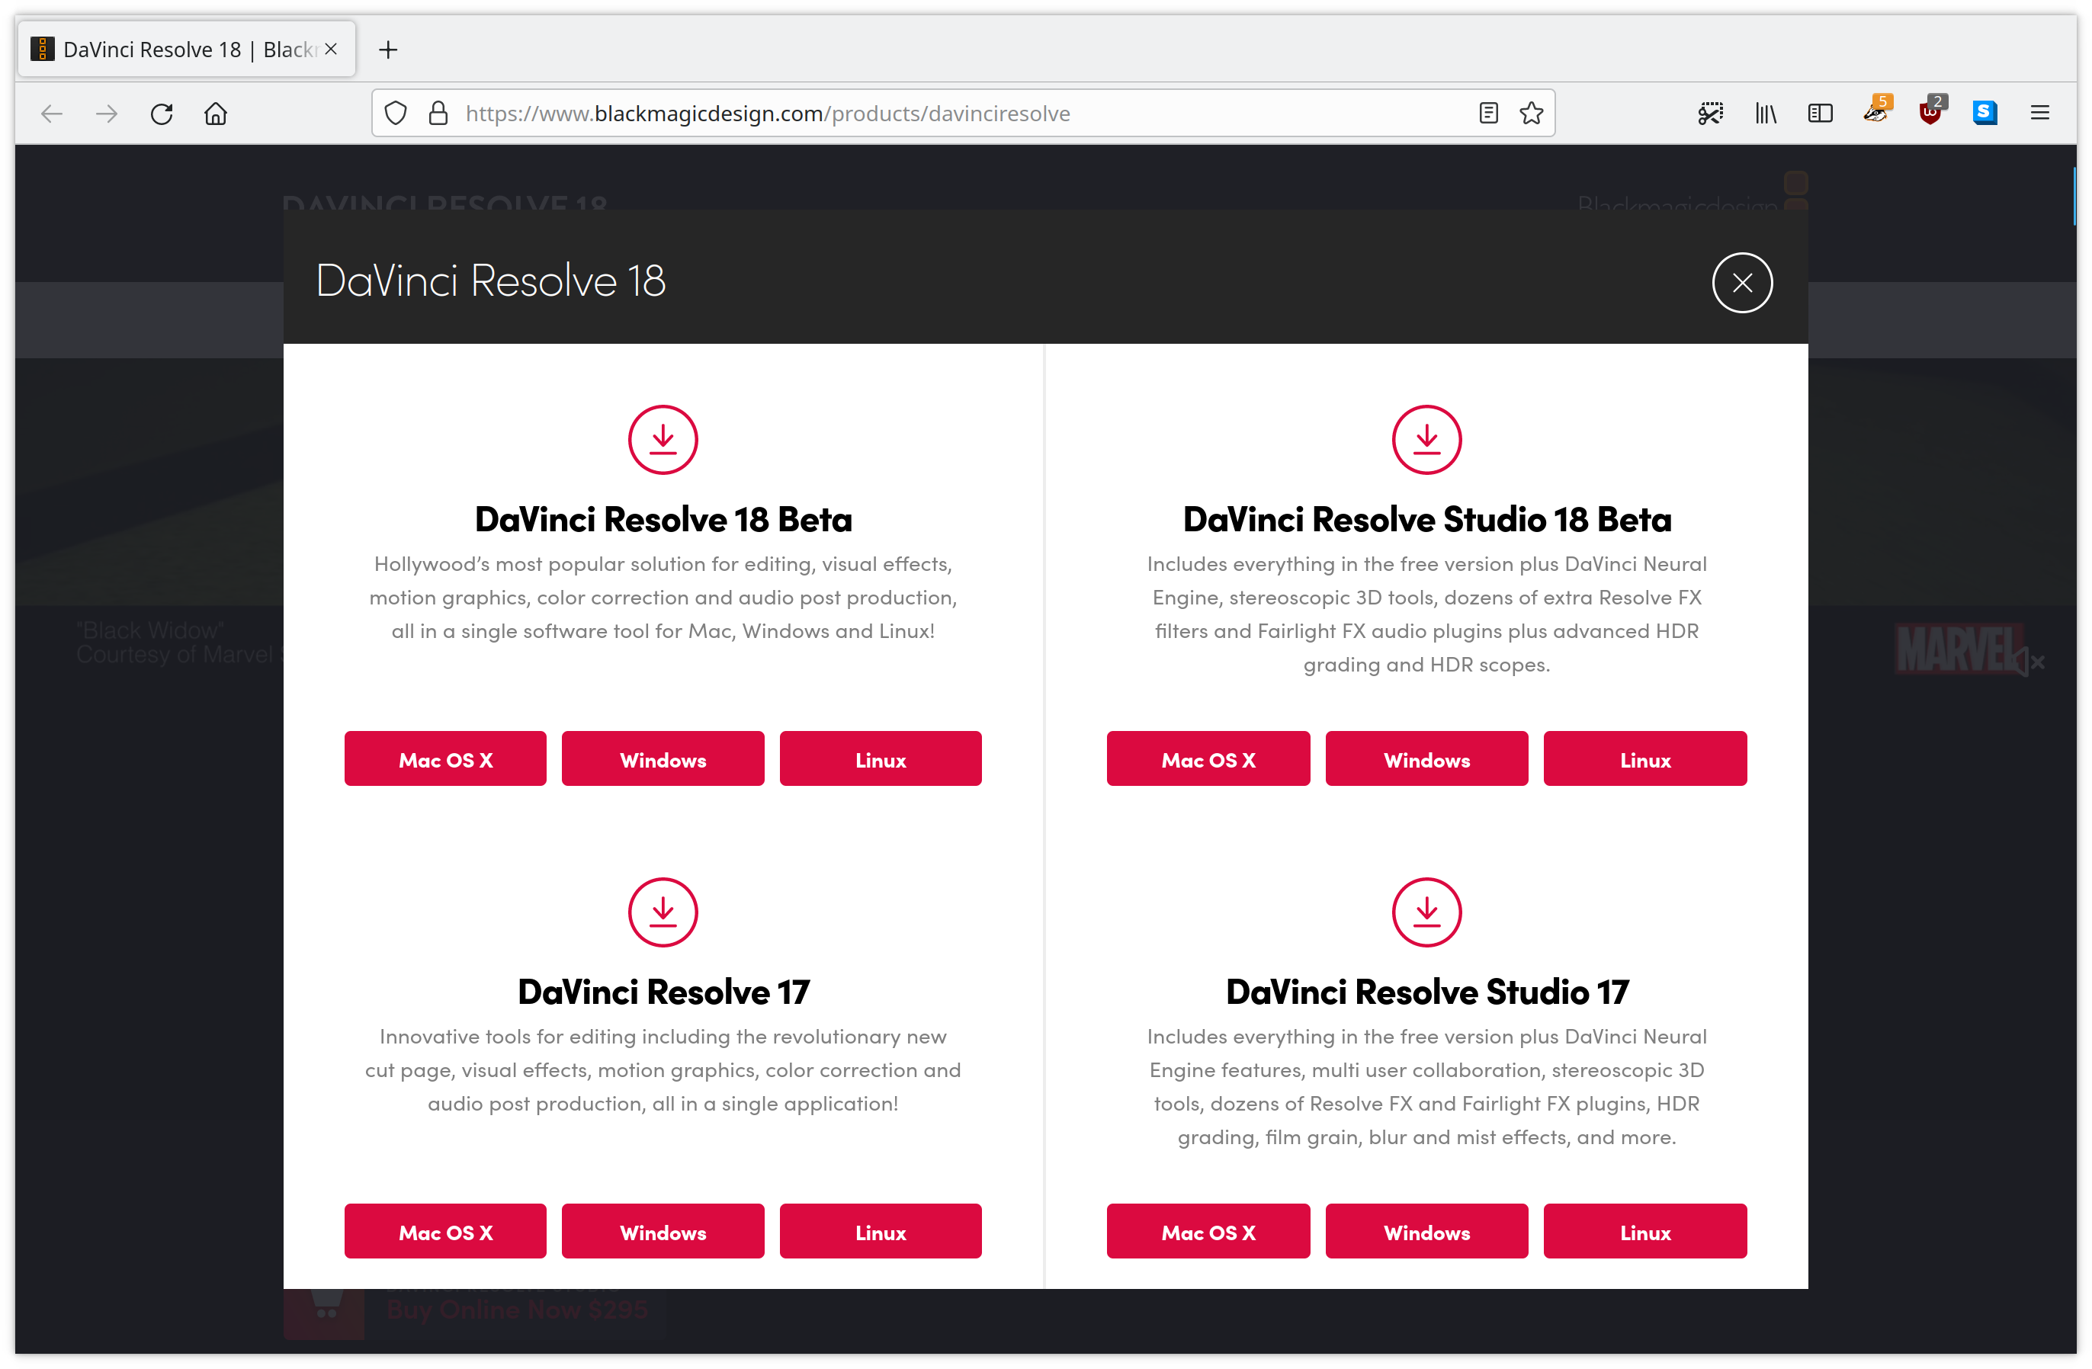Click the download icon above DaVinci Resolve 17

(663, 912)
